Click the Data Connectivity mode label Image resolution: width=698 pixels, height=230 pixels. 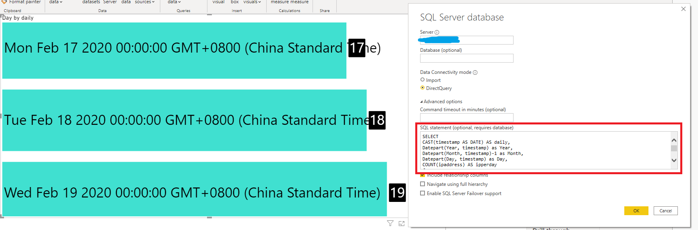pyautogui.click(x=445, y=72)
